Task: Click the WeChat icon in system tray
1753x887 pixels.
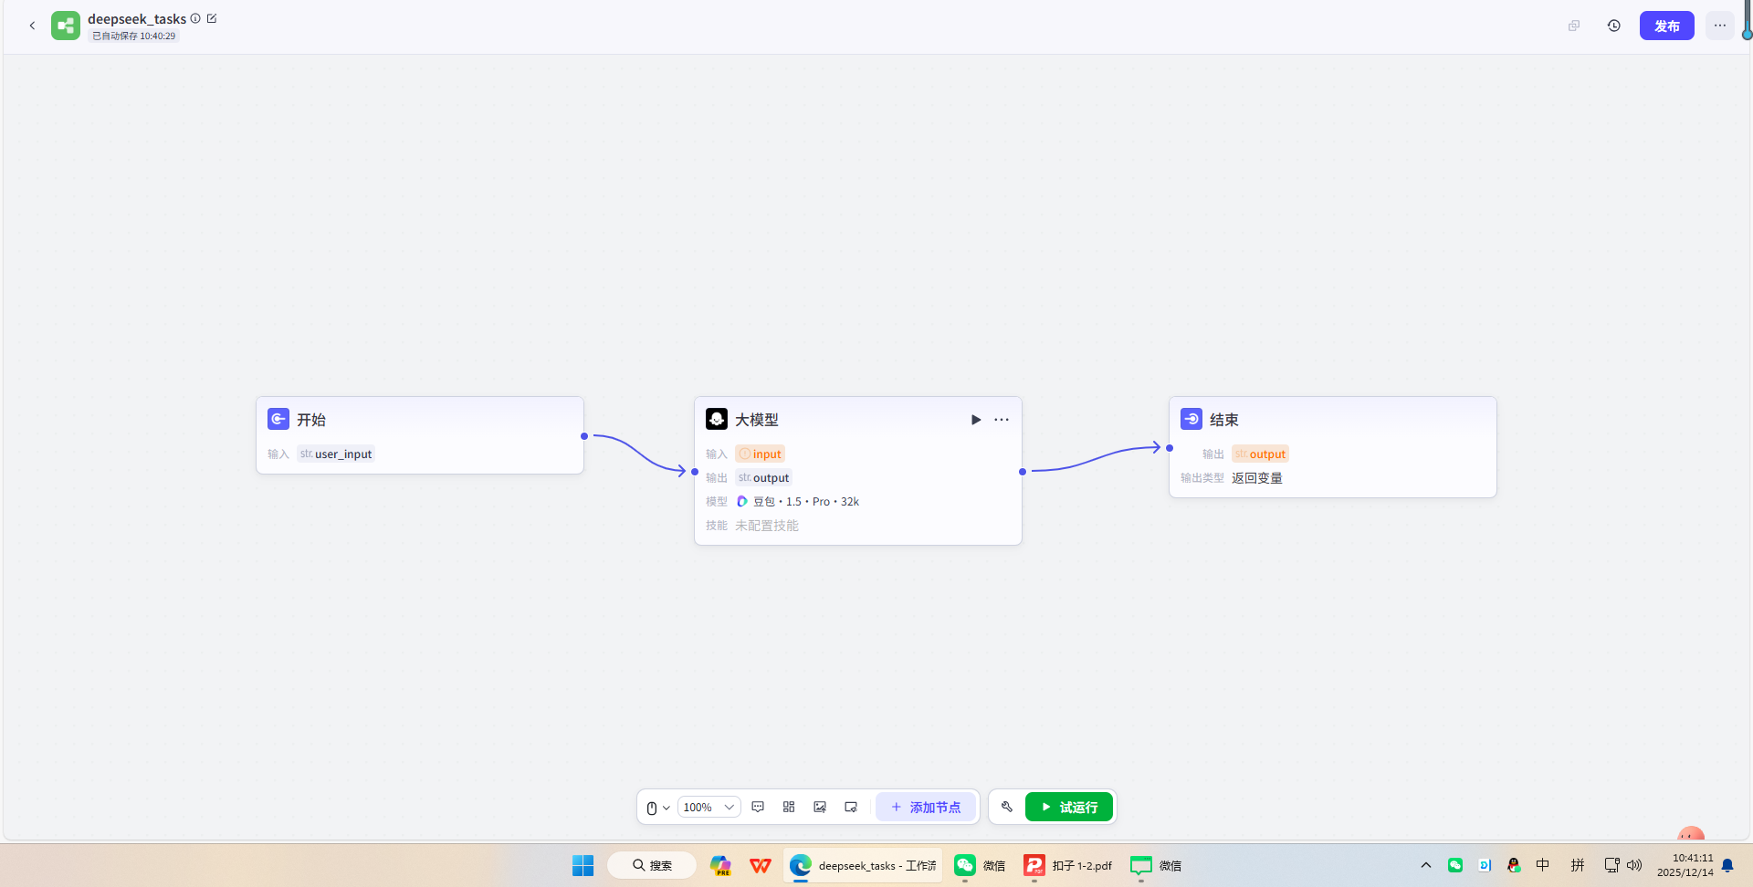Action: coord(1455,865)
